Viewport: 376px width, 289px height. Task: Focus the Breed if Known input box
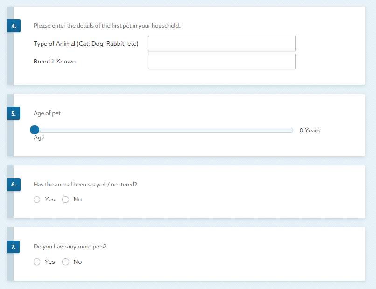pyautogui.click(x=222, y=62)
